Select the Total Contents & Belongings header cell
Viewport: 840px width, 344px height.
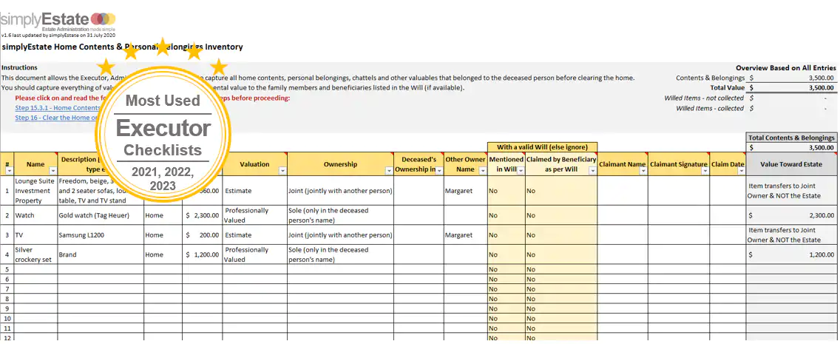point(791,138)
